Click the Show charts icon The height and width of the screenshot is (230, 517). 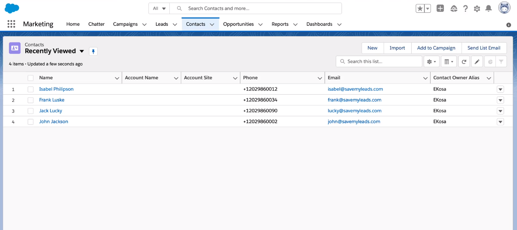[490, 62]
